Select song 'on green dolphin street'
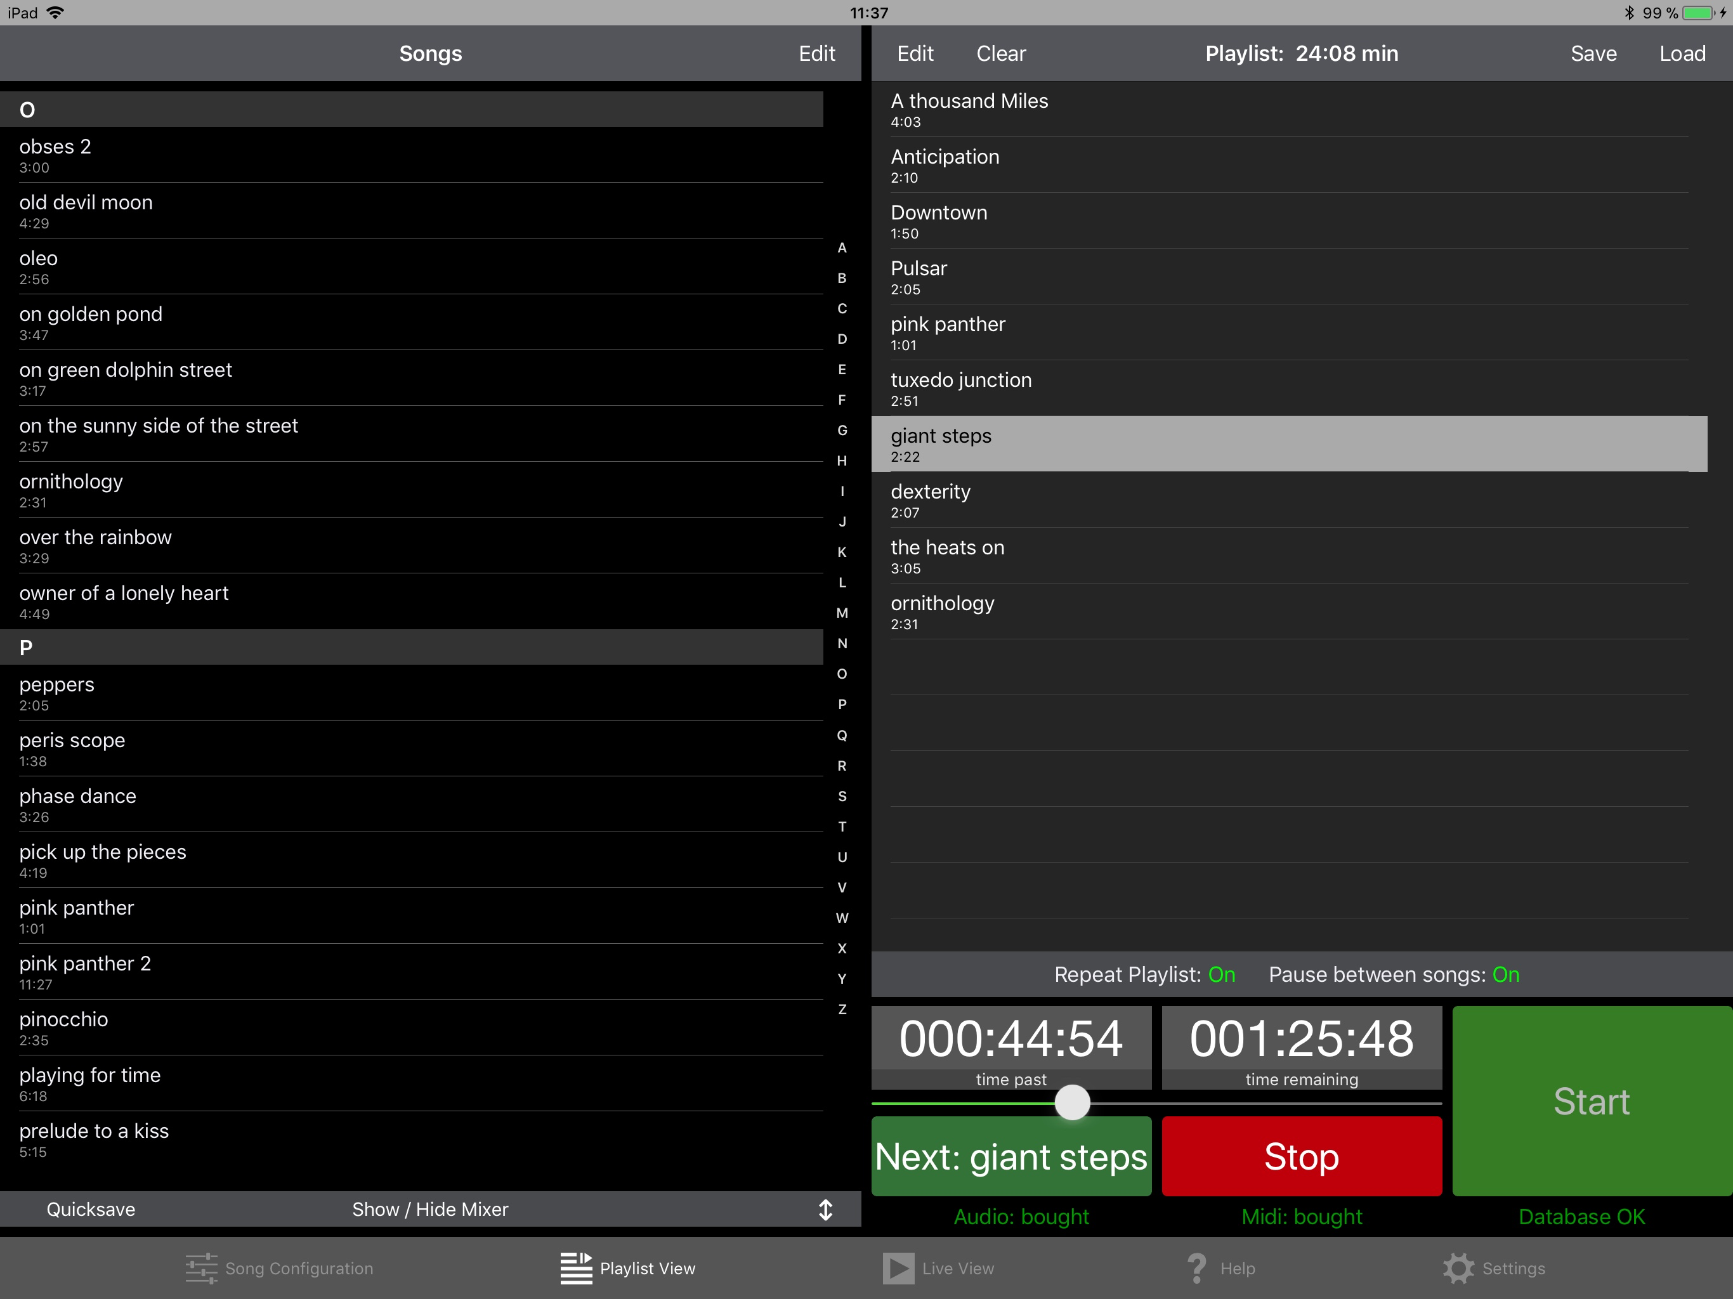The width and height of the screenshot is (1733, 1299). click(411, 379)
